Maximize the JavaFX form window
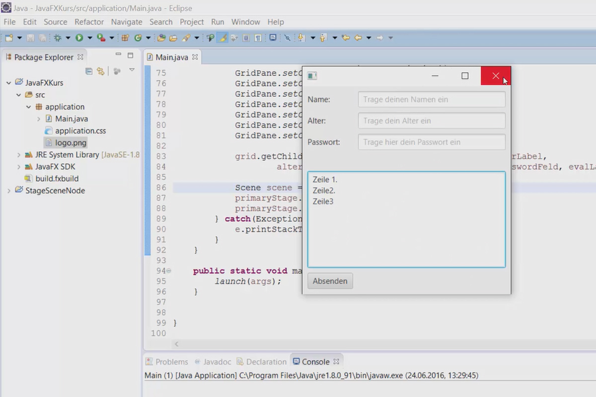596x397 pixels. pyautogui.click(x=465, y=76)
